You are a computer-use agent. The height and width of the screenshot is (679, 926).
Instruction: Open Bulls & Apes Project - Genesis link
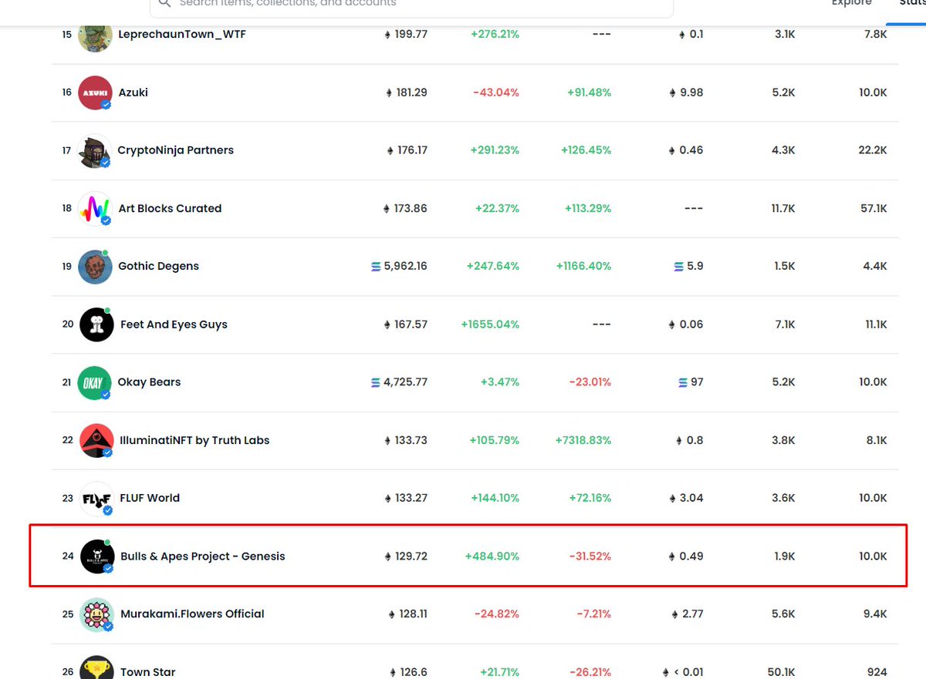pyautogui.click(x=203, y=556)
